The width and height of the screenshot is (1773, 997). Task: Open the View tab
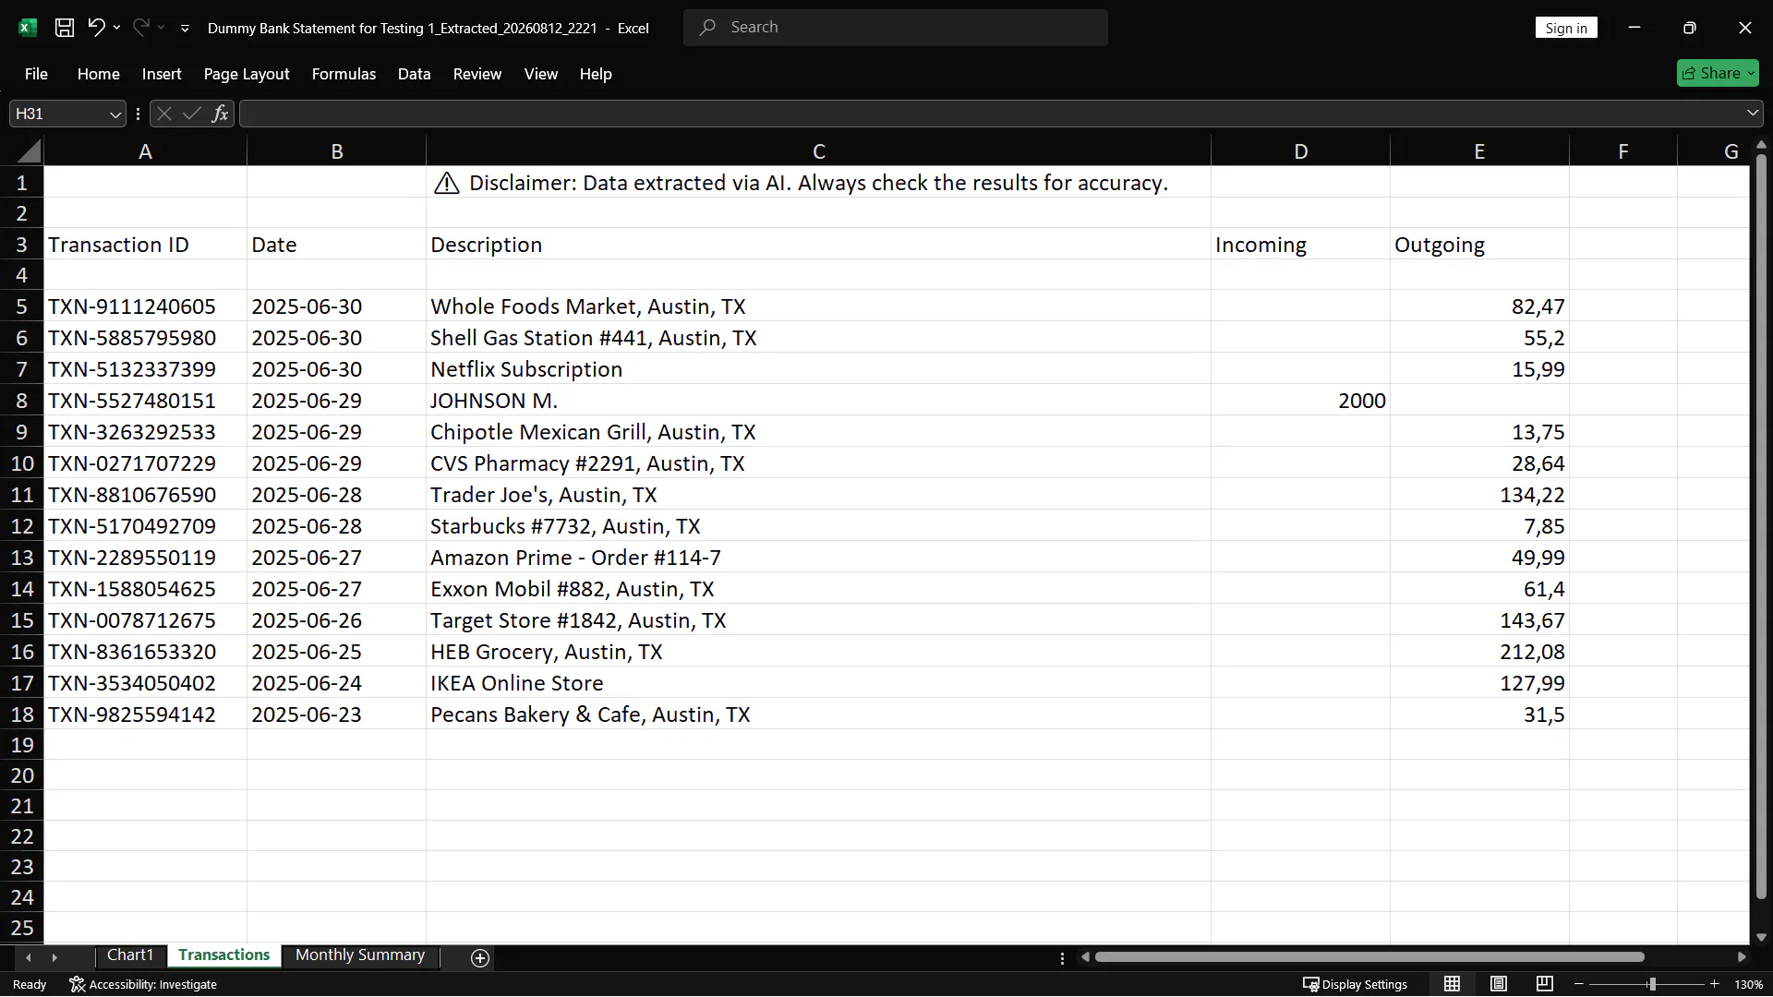(541, 74)
